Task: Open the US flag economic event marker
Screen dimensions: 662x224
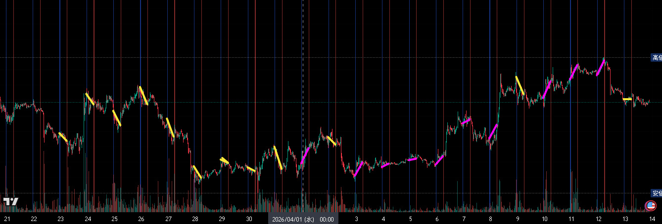Action: 651,206
